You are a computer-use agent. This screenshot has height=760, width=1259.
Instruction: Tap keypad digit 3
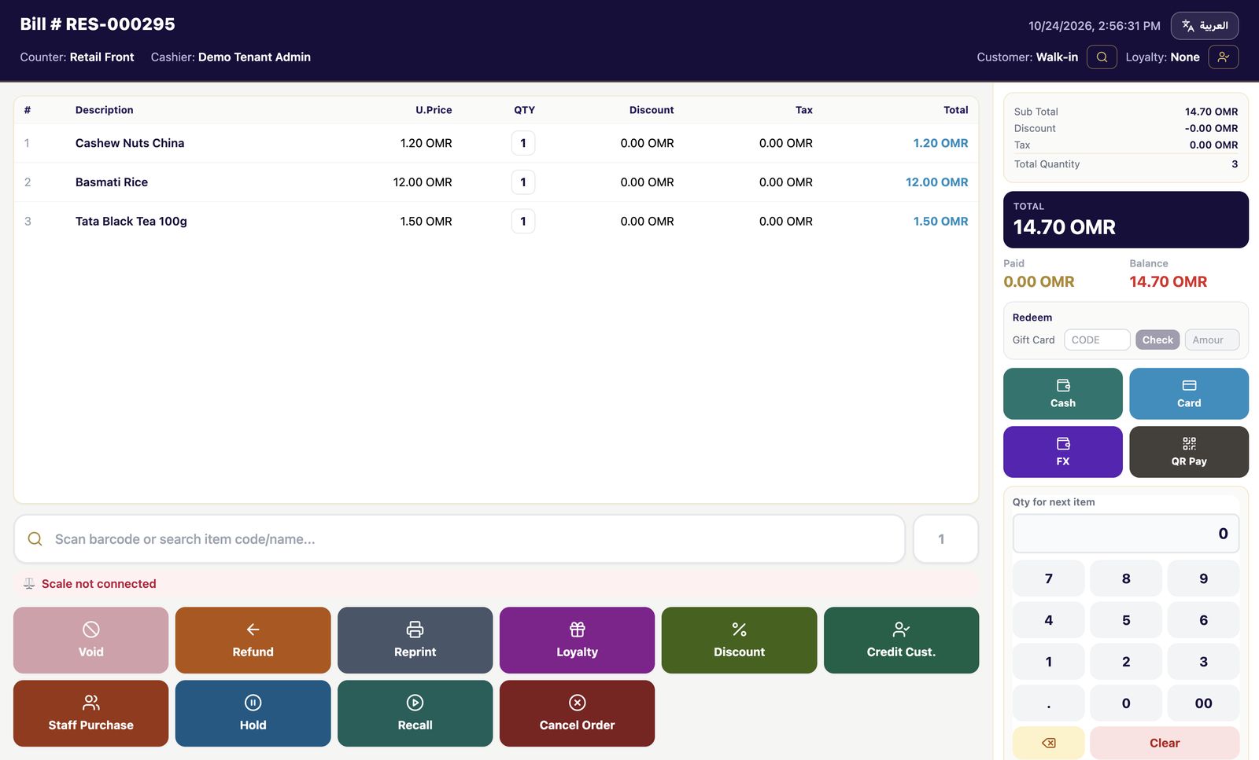click(1203, 662)
